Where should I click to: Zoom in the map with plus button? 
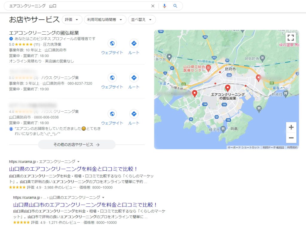tap(291, 127)
